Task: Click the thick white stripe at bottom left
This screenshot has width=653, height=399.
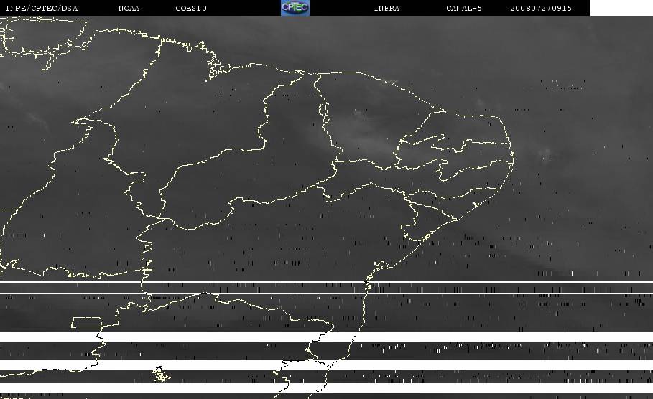Action: click(x=43, y=336)
